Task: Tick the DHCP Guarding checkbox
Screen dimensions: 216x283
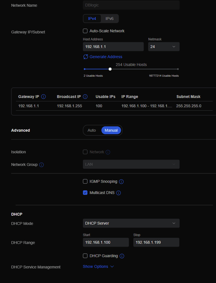Action: tap(85, 256)
